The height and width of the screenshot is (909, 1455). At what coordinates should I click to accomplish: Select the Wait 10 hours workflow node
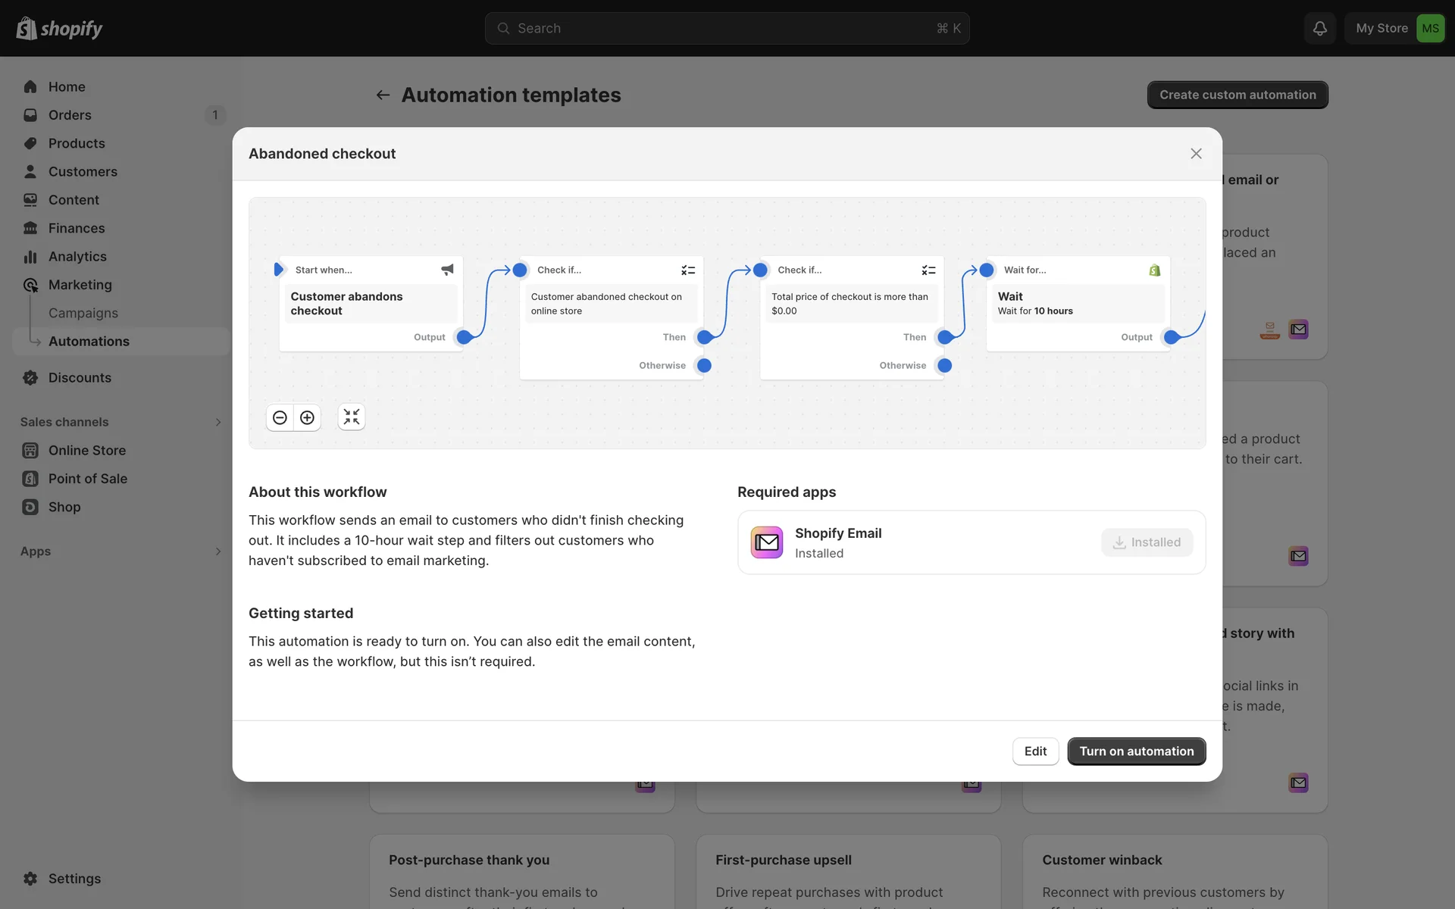tap(1077, 303)
